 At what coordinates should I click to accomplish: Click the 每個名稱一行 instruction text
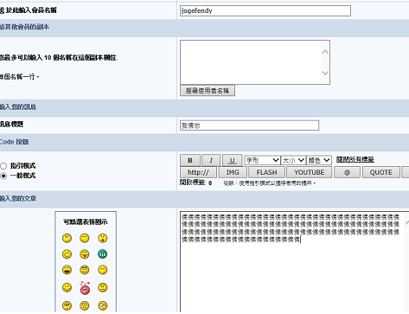(x=19, y=77)
